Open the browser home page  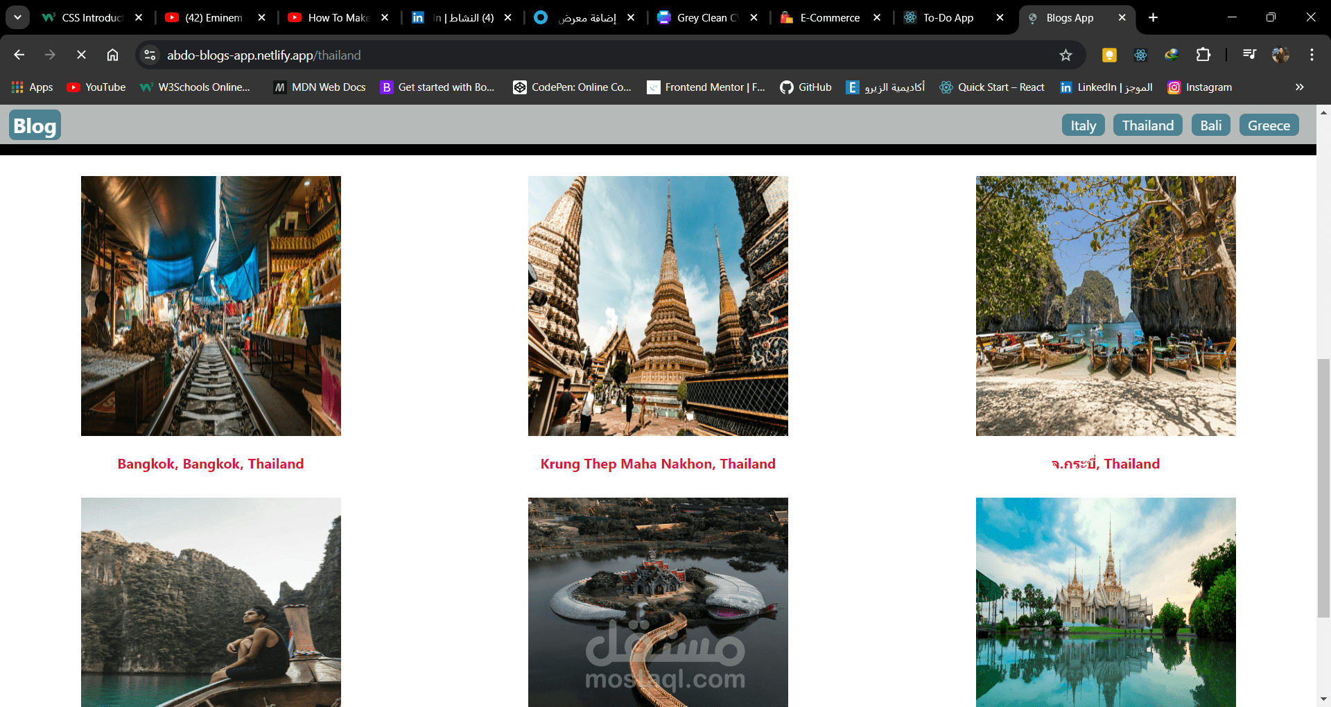[112, 55]
